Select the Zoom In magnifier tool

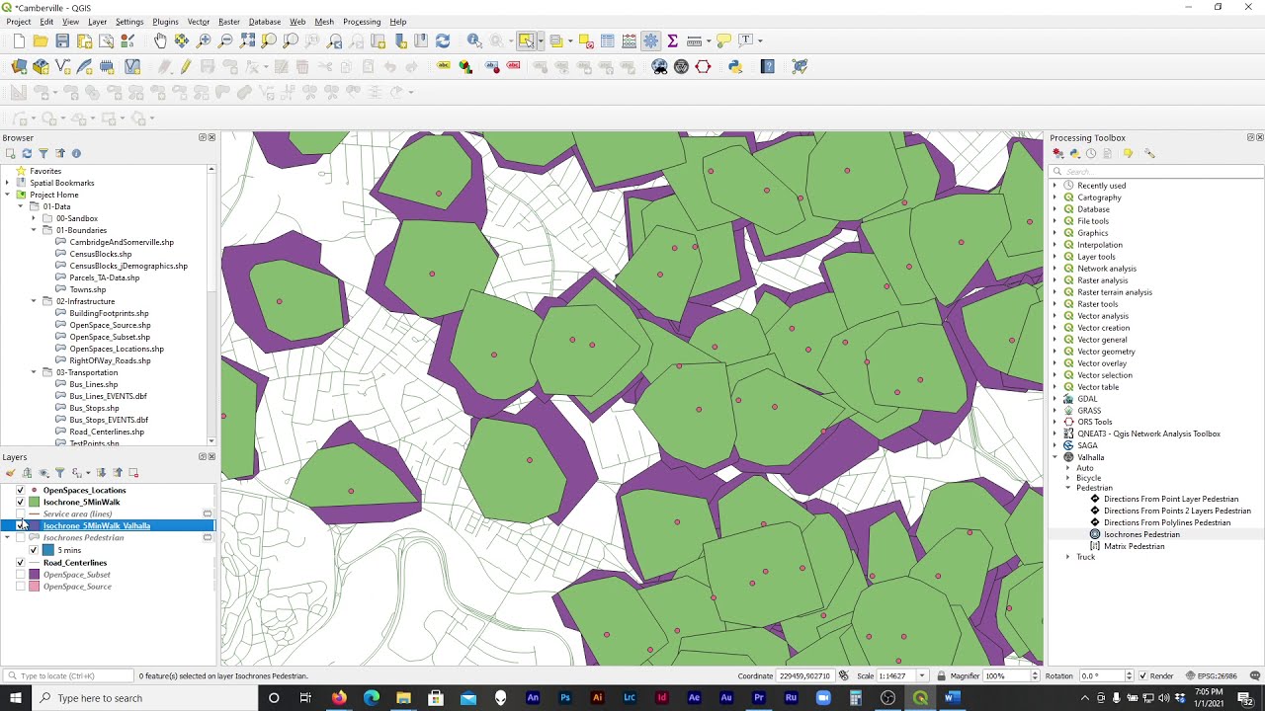(x=204, y=40)
